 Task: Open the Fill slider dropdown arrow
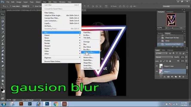click(x=186, y=61)
